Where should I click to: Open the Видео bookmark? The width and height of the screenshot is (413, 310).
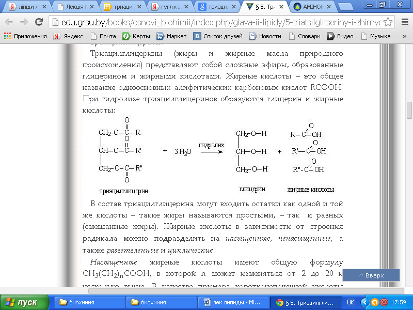(340, 36)
